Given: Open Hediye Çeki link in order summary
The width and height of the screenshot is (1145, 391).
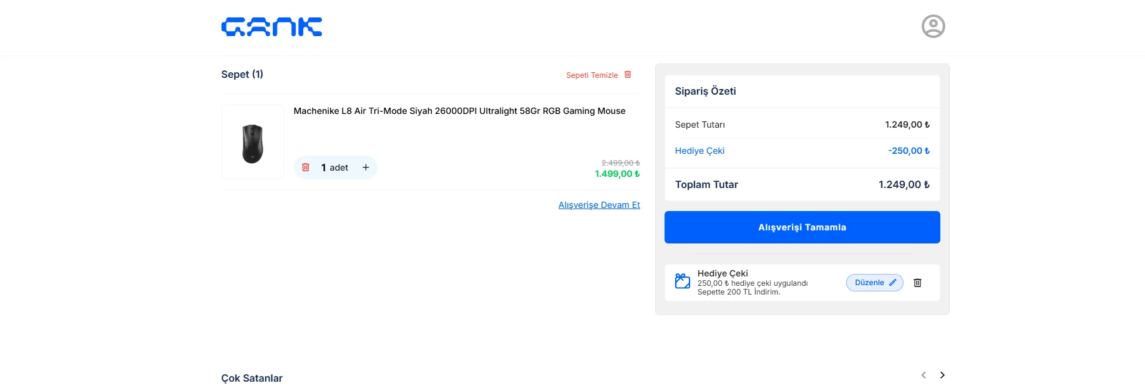Looking at the screenshot, I should point(699,151).
